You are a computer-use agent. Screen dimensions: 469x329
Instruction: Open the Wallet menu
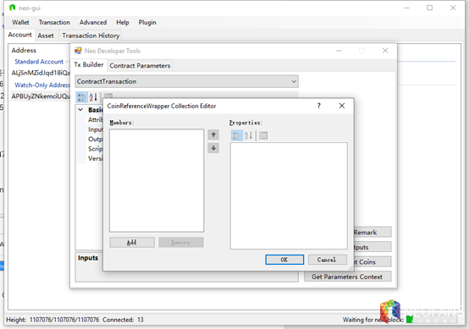click(20, 22)
